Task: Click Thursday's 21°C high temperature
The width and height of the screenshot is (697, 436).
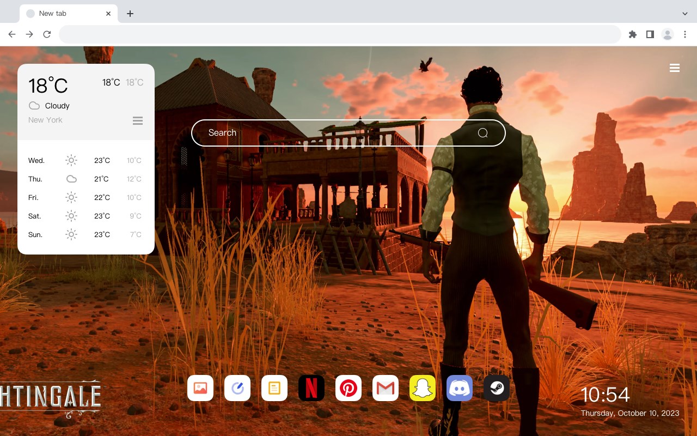Action: [x=101, y=179]
